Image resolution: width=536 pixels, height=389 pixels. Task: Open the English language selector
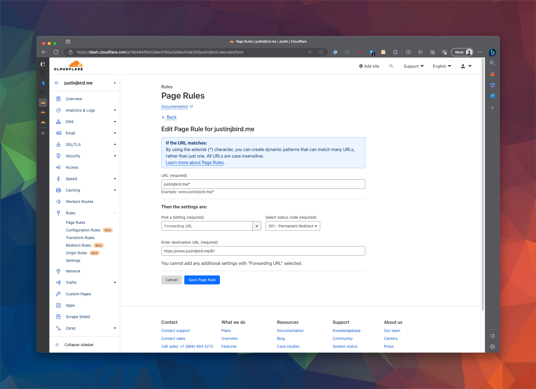(x=441, y=66)
